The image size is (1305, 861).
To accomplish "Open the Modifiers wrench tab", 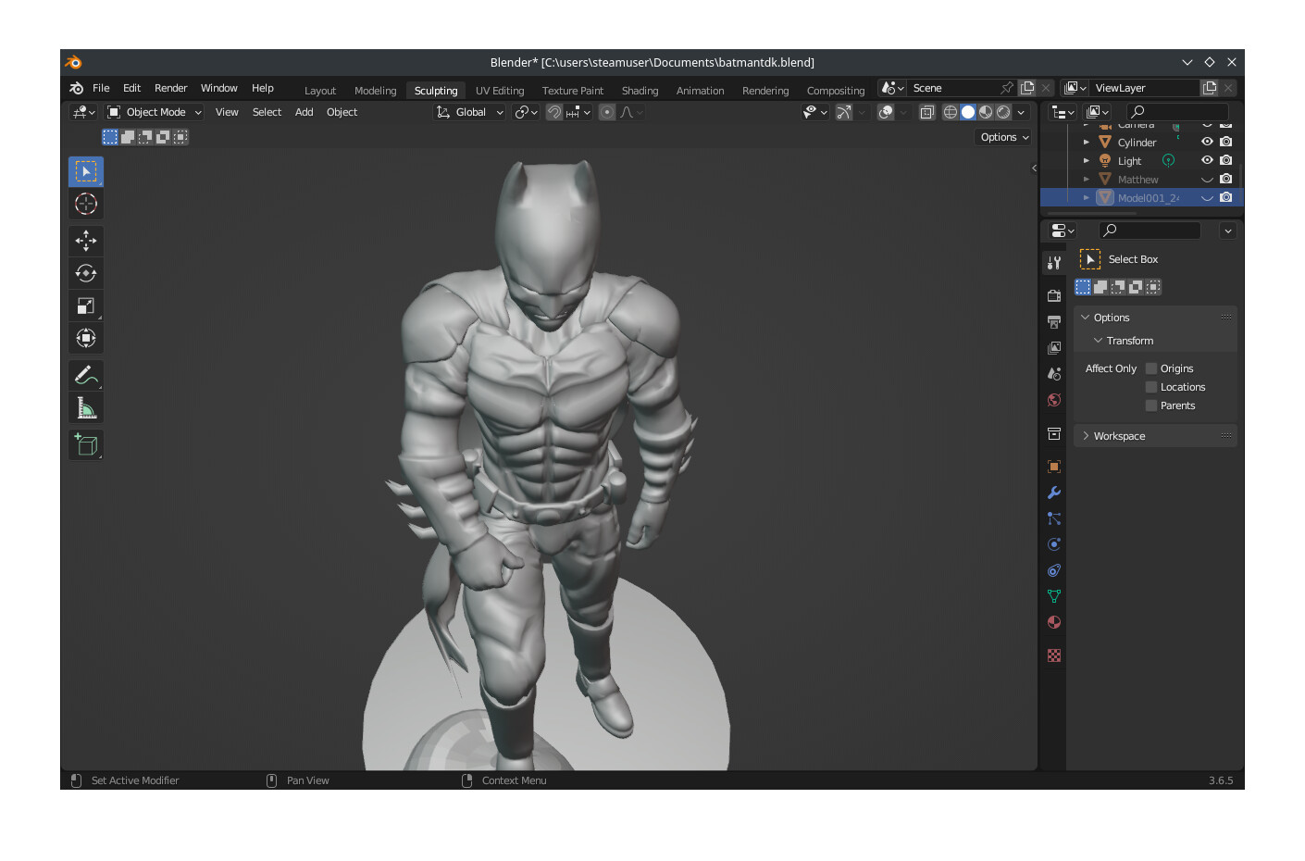I will [x=1054, y=493].
